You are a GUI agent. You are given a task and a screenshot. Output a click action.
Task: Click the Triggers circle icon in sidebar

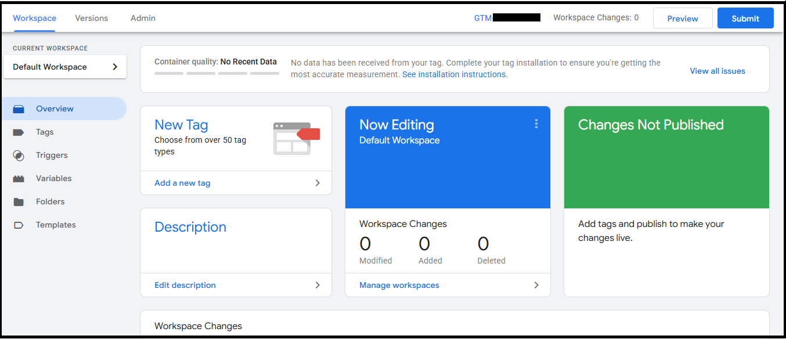click(19, 155)
